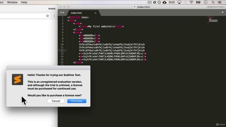Image resolution: width=226 pixels, height=127 pixels.
Task: Go to next tab with right arrow
Action: coord(64,13)
